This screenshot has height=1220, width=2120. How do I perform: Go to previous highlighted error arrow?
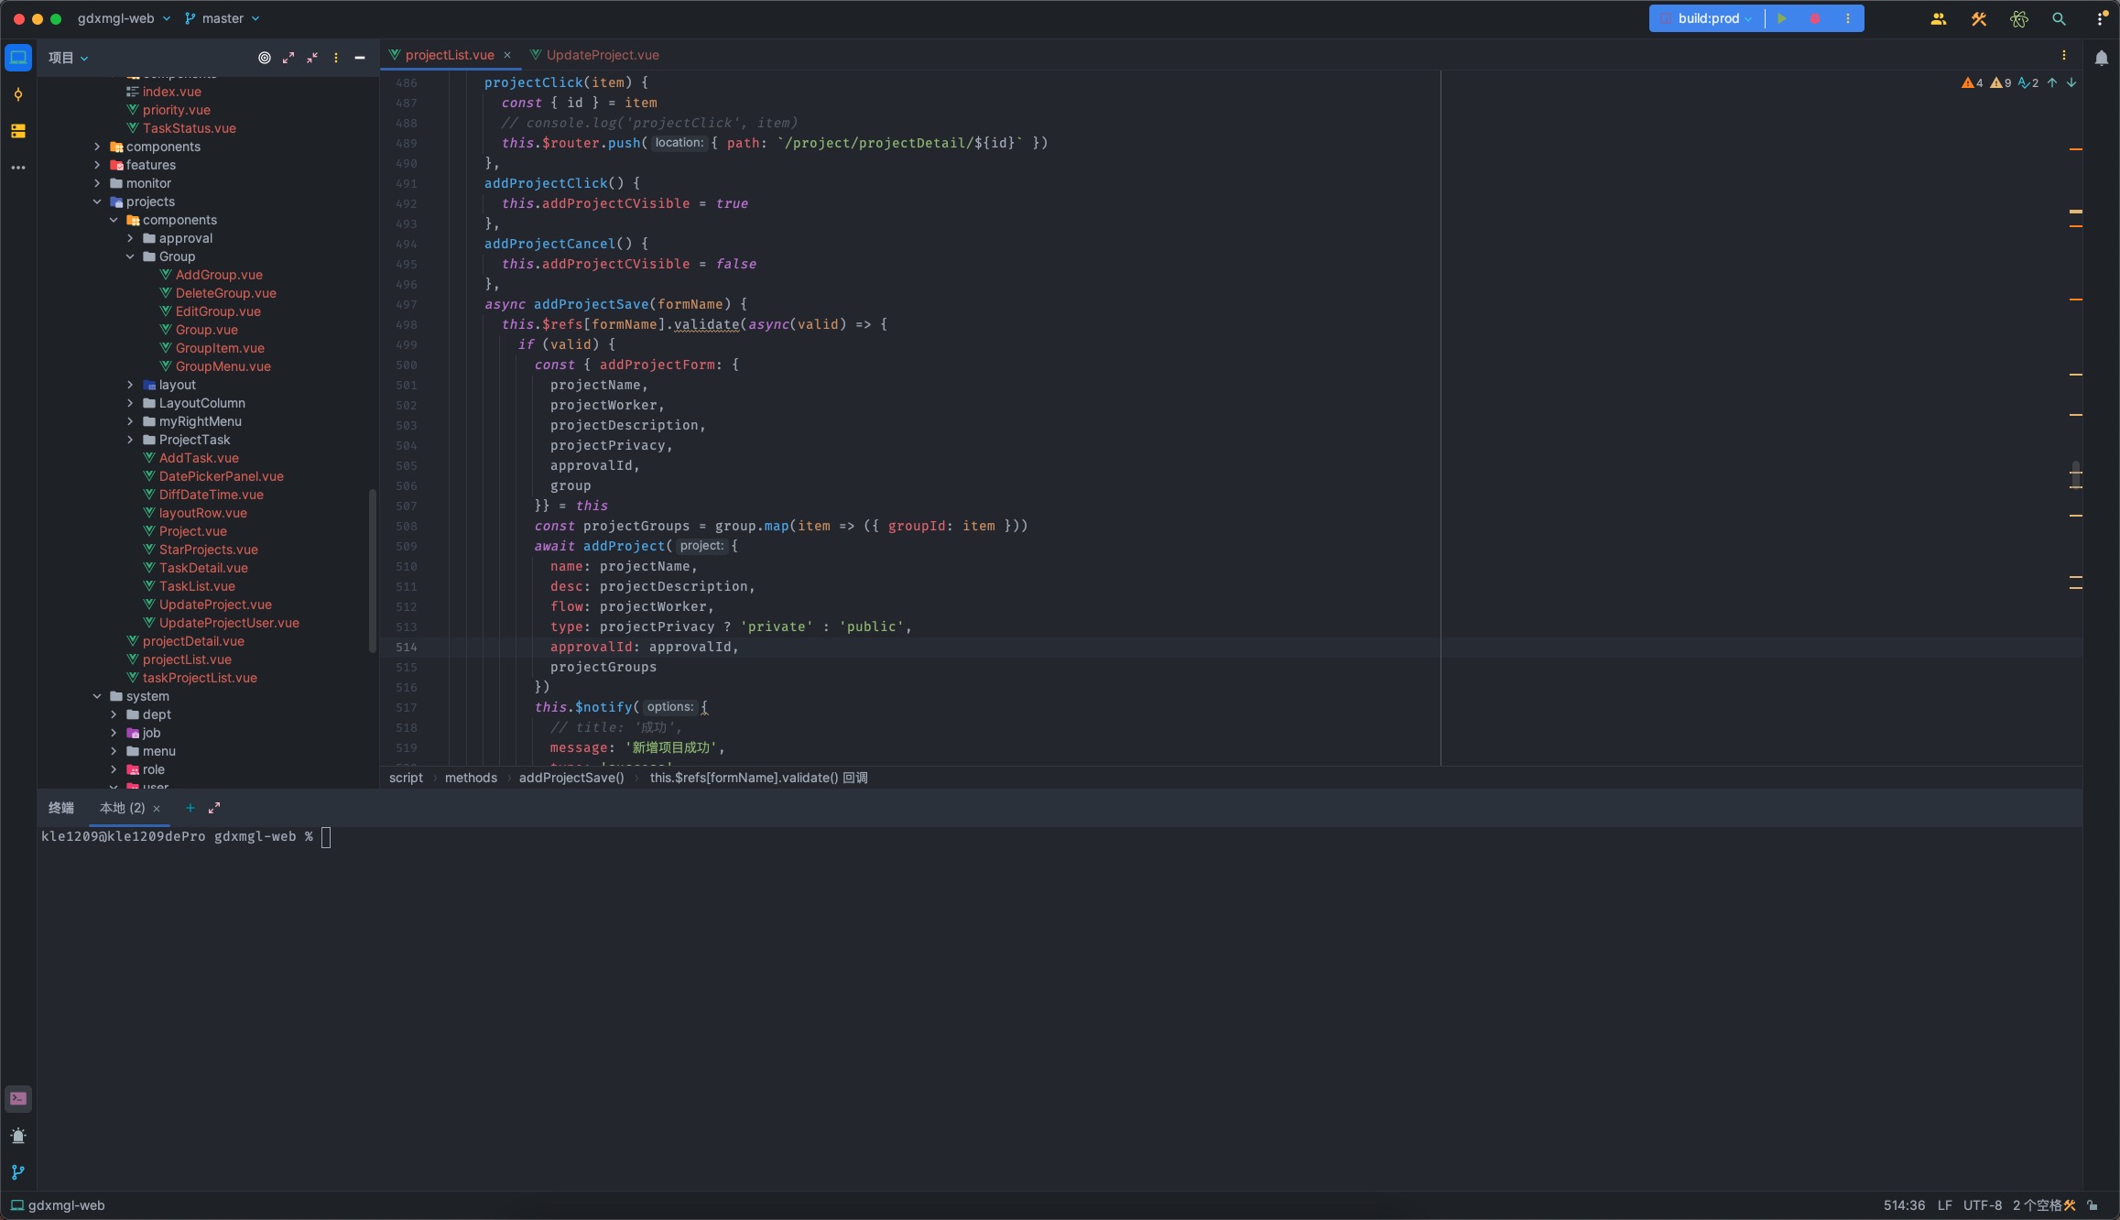2052,82
